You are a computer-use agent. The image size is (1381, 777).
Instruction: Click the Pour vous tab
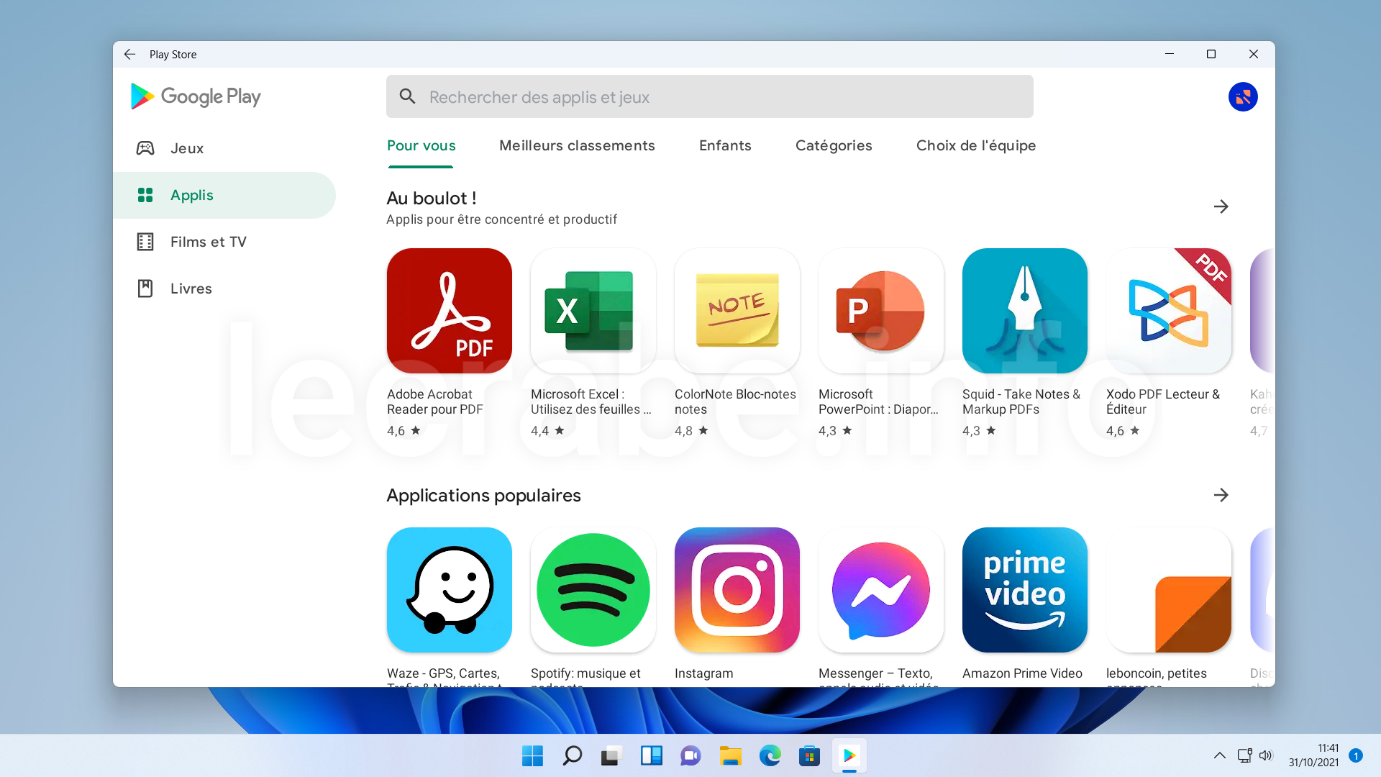point(421,145)
